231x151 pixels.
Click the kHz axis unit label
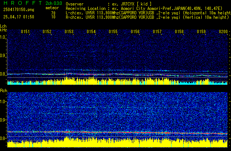tap(3, 30)
